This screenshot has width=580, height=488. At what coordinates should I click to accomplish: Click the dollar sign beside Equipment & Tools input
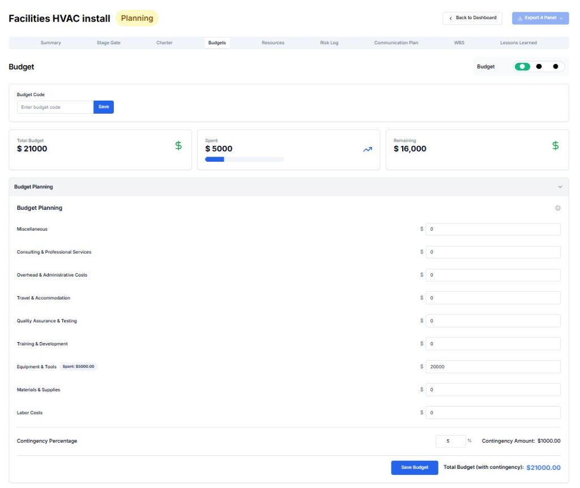tap(421, 366)
